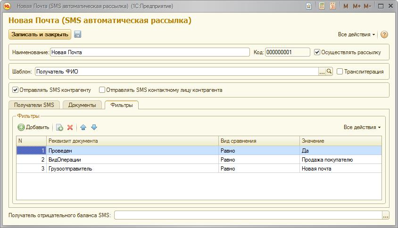Click the M- memory subtract button

[367, 6]
